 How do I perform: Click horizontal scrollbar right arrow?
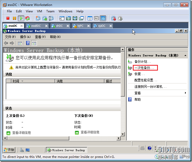click(118, 138)
